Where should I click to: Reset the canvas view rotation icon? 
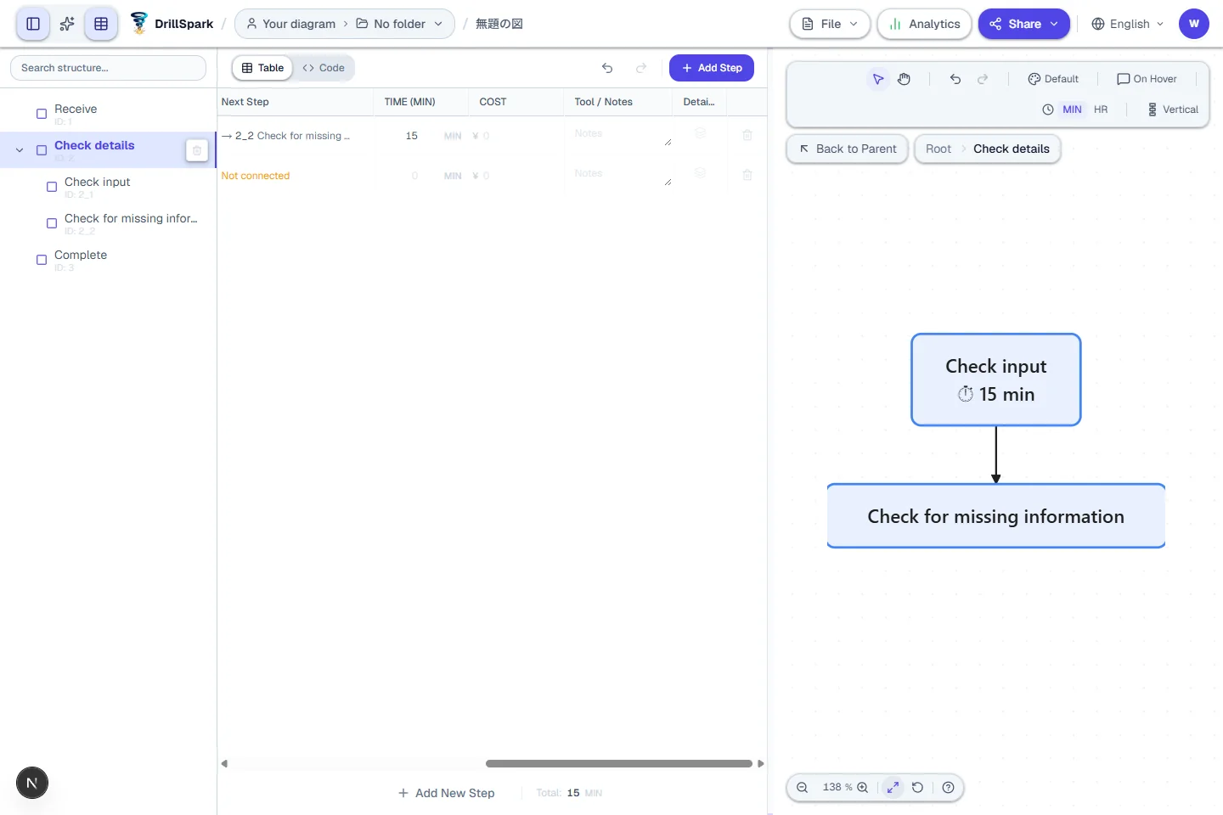pos(918,787)
